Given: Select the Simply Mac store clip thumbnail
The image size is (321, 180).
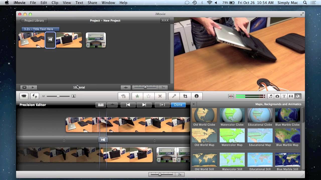Looking at the screenshot, I should point(96,40).
